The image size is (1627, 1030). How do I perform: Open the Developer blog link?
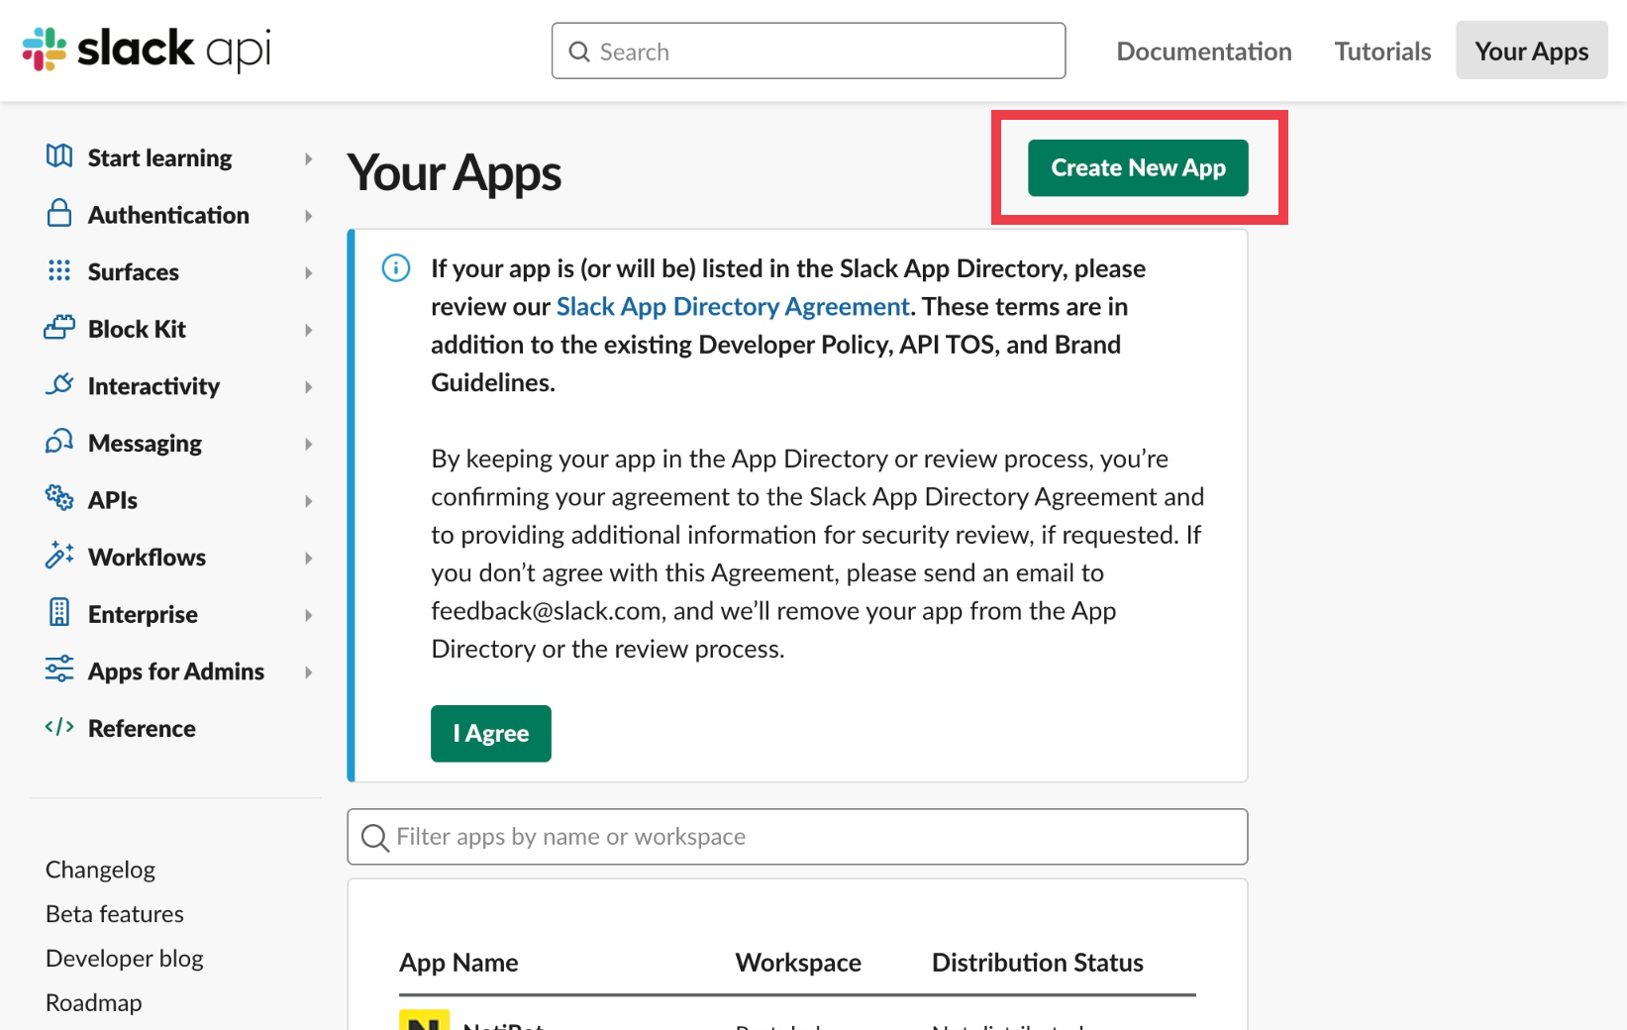pyautogui.click(x=125, y=959)
